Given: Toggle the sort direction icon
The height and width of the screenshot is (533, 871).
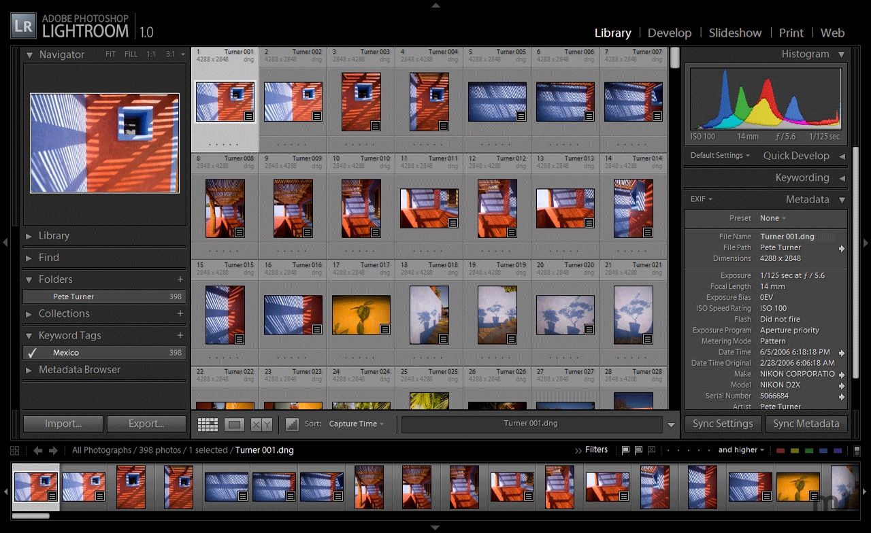Looking at the screenshot, I should [291, 424].
